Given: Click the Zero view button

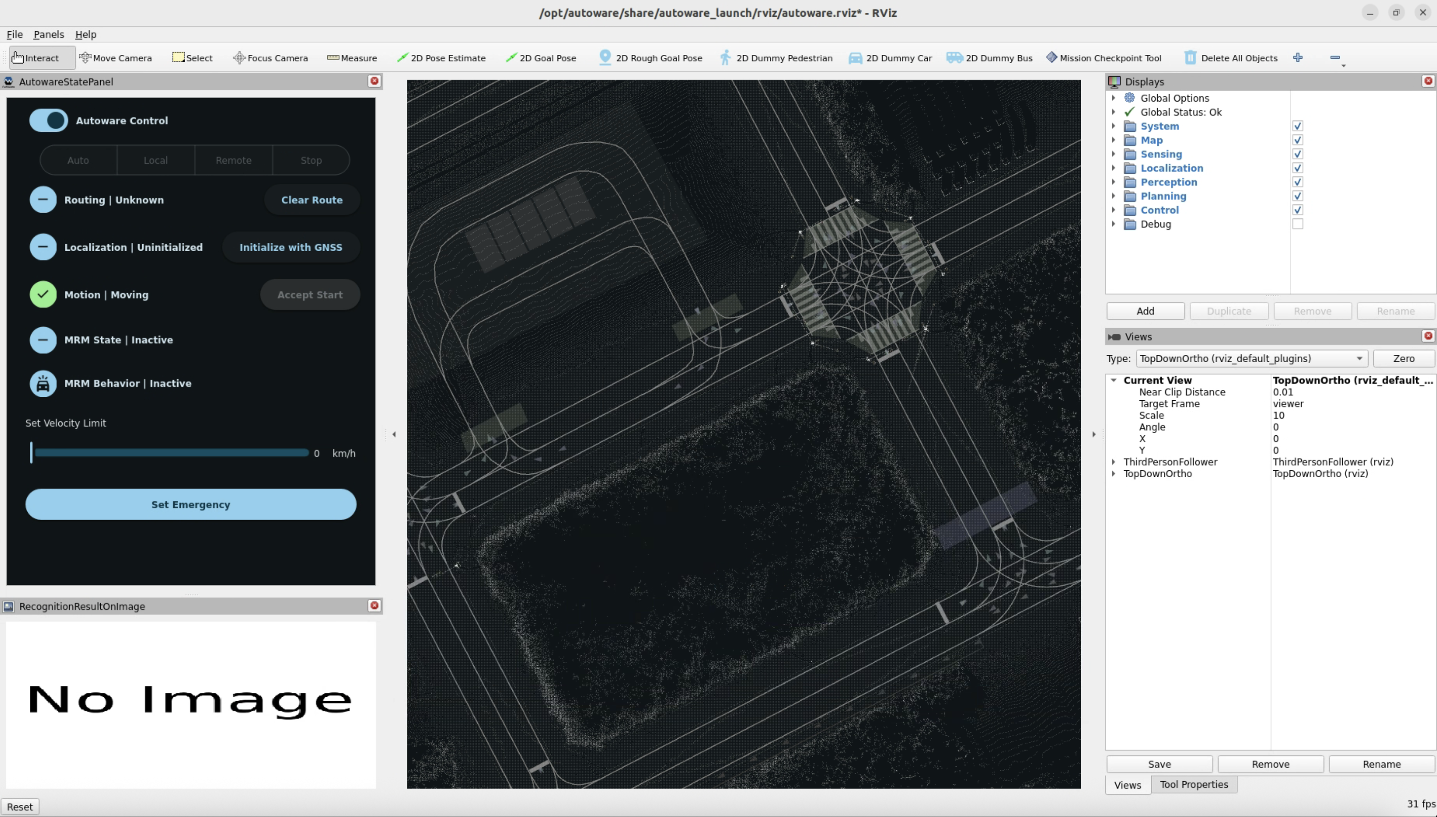Looking at the screenshot, I should pos(1404,358).
